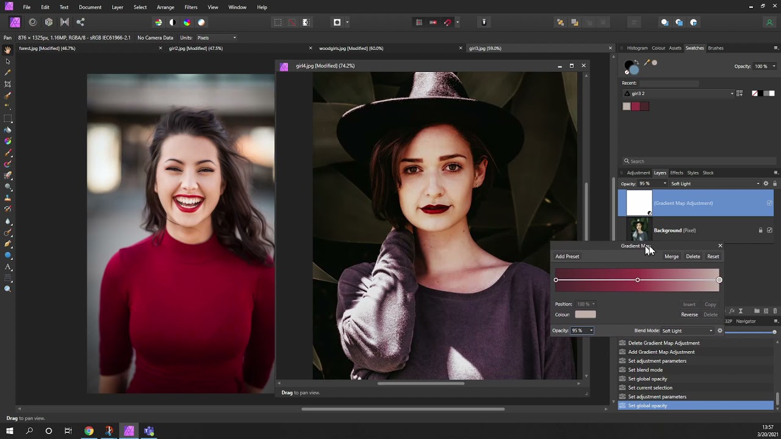Click Delete button next to Merge
This screenshot has height=439, width=781.
693,257
